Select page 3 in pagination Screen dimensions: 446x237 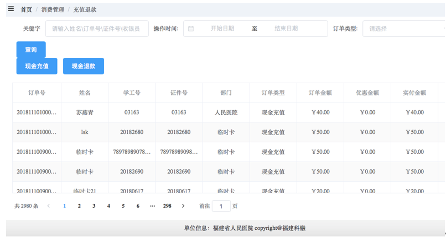click(x=94, y=206)
